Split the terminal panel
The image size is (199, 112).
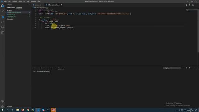click(x=187, y=68)
